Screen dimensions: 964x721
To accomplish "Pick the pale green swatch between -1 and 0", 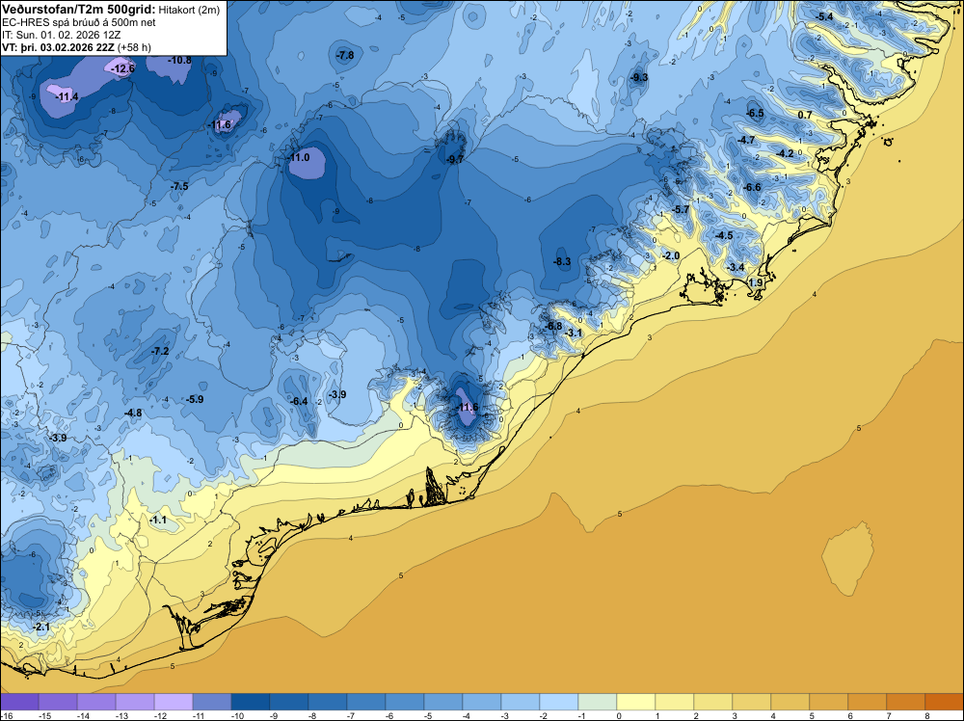I will pyautogui.click(x=597, y=702).
